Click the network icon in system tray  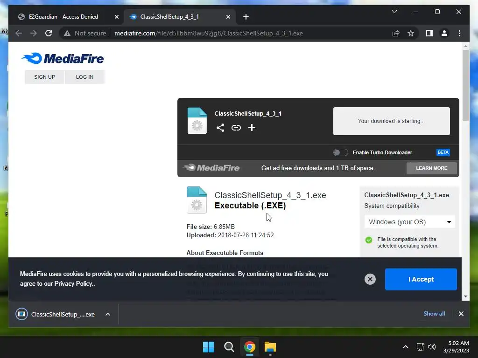(421, 347)
